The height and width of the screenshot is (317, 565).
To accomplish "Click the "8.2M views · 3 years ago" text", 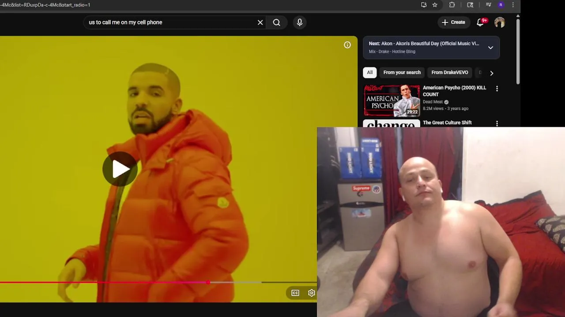I will [x=445, y=109].
